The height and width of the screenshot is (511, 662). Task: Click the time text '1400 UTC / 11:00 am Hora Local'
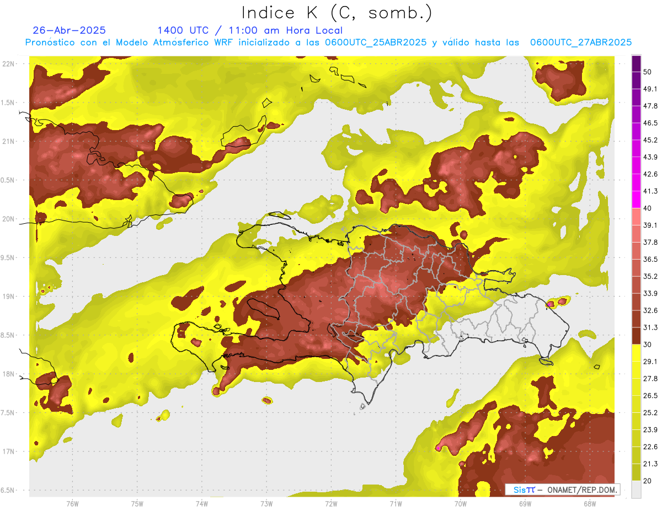250,31
